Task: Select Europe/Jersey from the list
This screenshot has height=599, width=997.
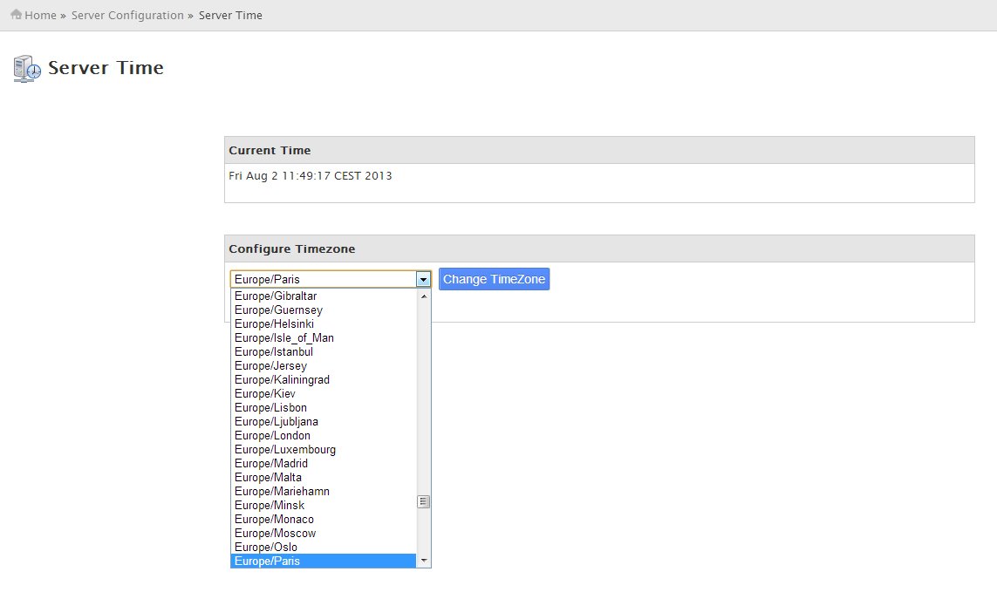Action: pos(324,365)
